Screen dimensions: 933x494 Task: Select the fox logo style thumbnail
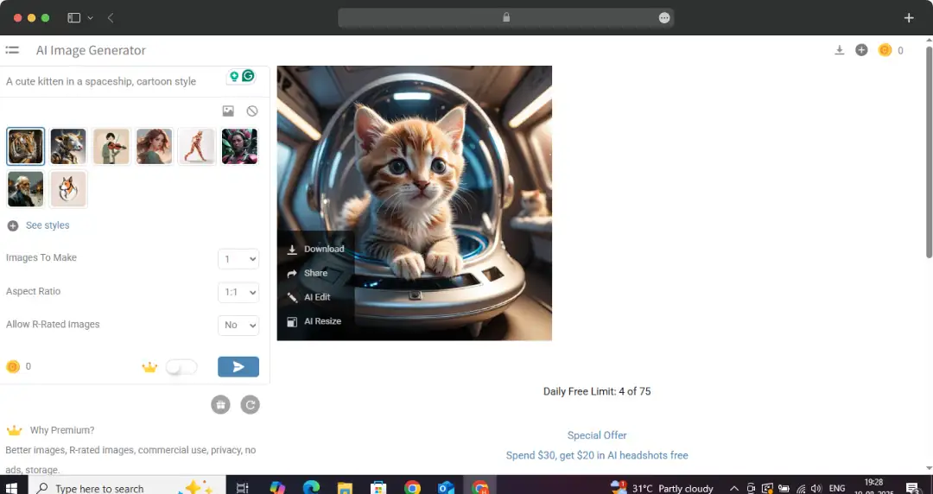68,189
